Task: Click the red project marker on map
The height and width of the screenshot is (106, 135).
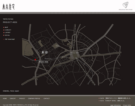Action: [35, 60]
